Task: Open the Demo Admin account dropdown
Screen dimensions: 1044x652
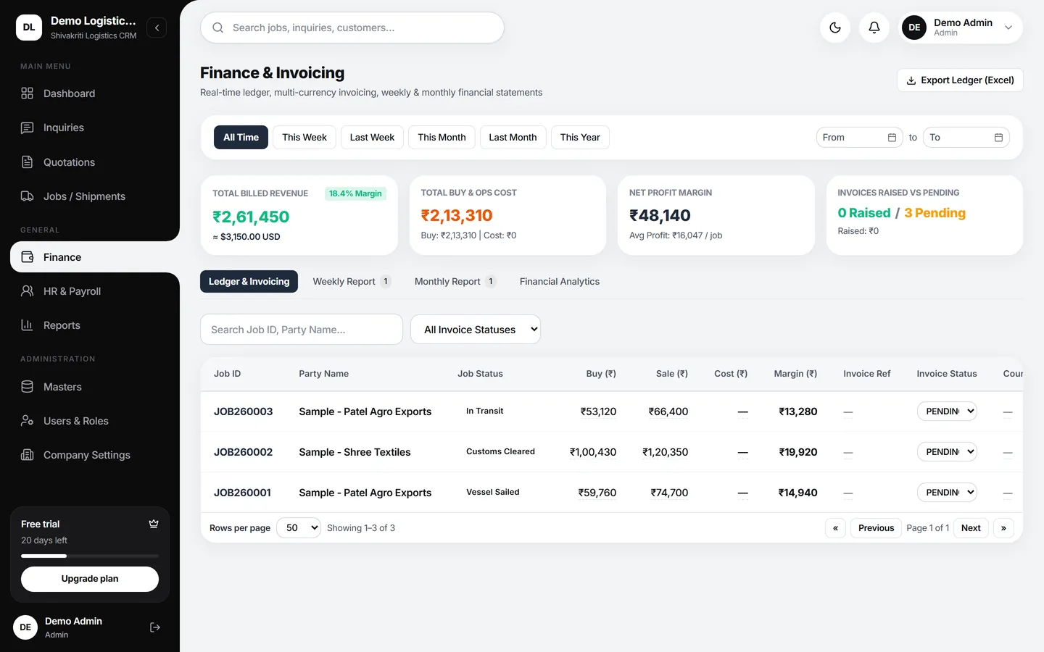Action: (x=961, y=28)
